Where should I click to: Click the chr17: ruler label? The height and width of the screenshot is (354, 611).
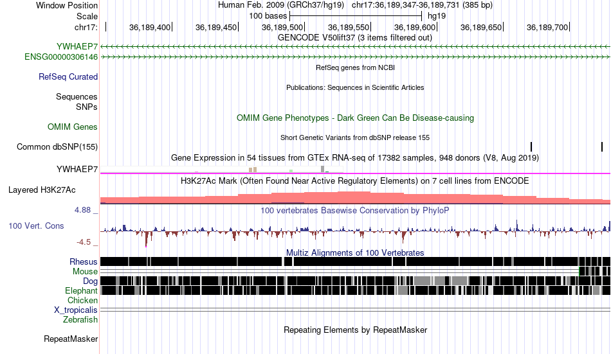click(86, 27)
